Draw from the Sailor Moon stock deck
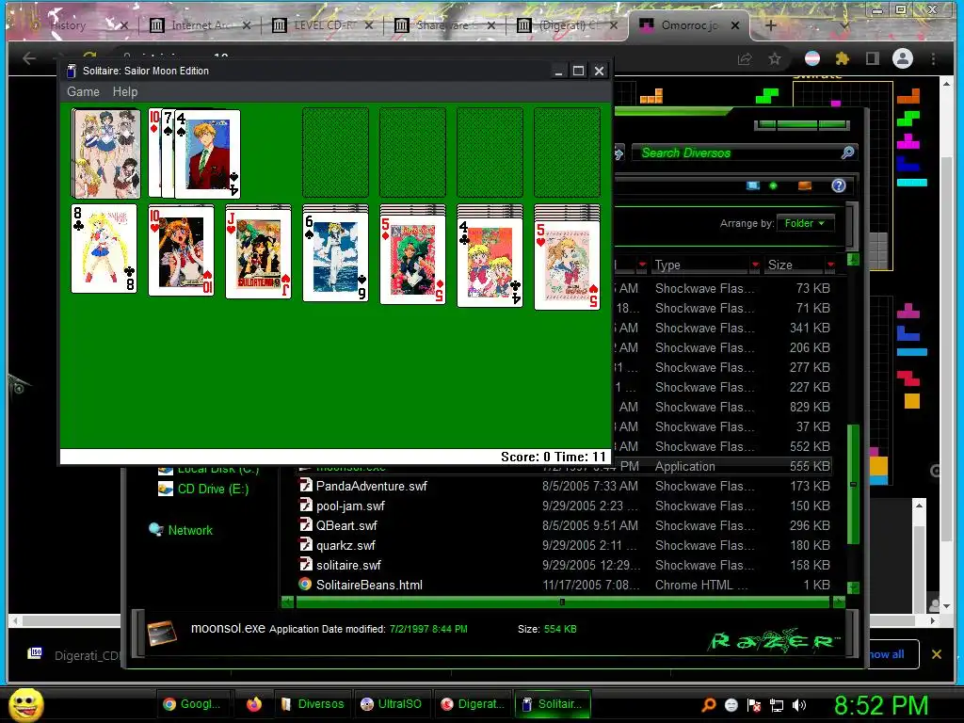Image resolution: width=964 pixels, height=723 pixels. pos(105,153)
